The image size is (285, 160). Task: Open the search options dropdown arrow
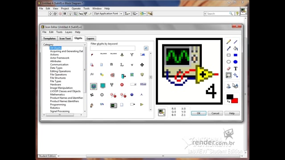click(205, 14)
